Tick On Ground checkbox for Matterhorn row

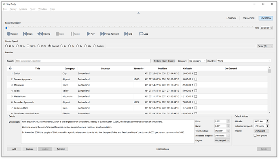(196, 96)
